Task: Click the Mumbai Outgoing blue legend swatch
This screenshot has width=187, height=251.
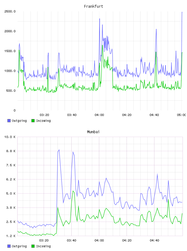Action: pyautogui.click(x=9, y=246)
